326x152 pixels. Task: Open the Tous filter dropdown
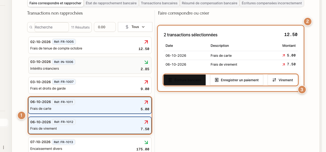(135, 27)
